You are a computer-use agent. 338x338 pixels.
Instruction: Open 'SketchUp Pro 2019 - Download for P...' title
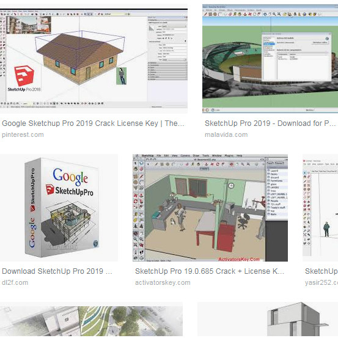(270, 123)
